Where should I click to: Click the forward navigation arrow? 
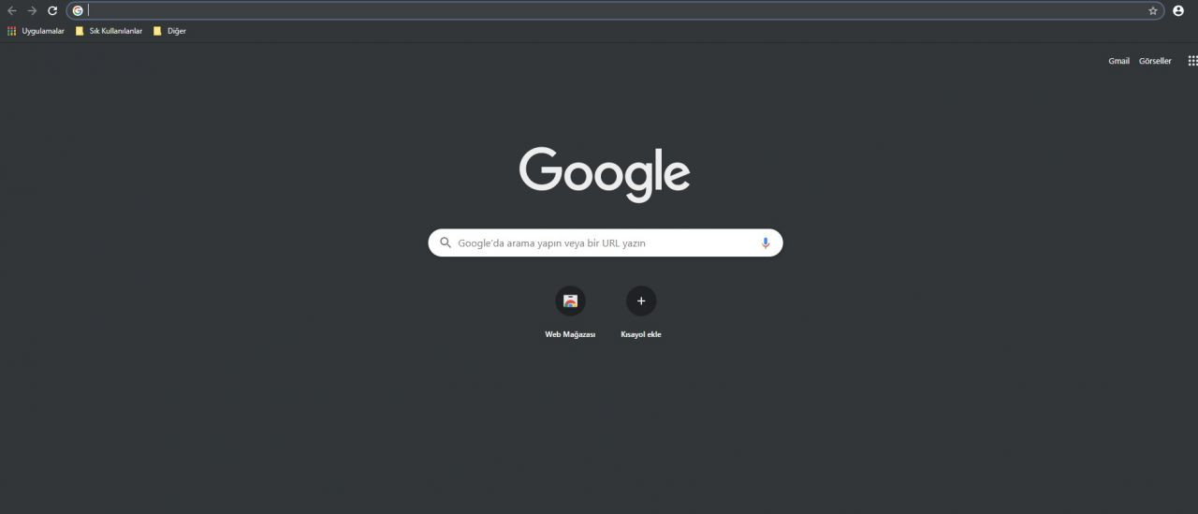tap(32, 10)
